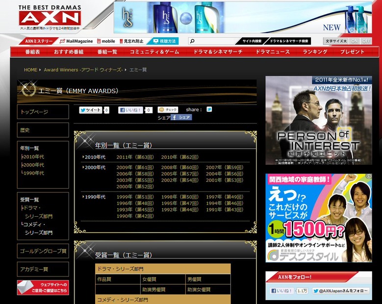Click the ad info icon on the tutor banner

[x=369, y=176]
